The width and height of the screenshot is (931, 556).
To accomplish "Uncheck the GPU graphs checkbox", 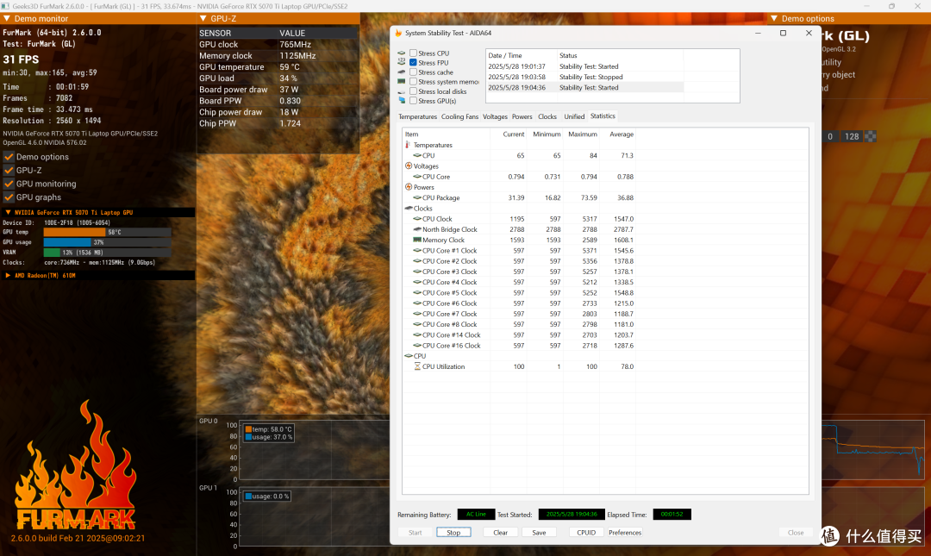I will 9,197.
